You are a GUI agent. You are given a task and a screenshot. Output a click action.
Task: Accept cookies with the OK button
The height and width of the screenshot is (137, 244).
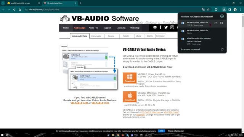[x=162, y=131]
